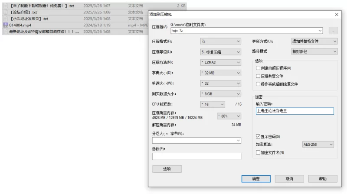Open the 压缩格式 7z dropdown
347x196 pixels.
click(x=221, y=42)
